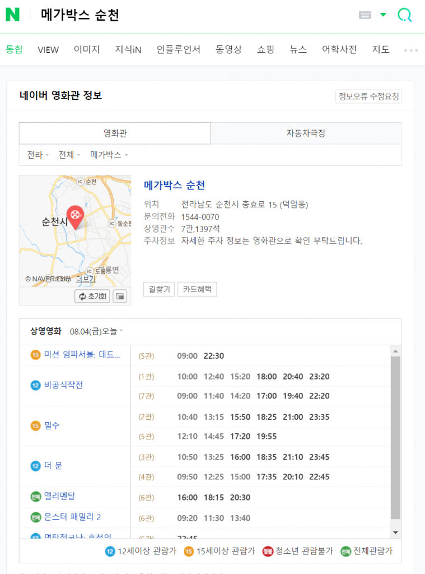Open the 이미지 tab
Screen dimensions: 425x574
(87, 49)
